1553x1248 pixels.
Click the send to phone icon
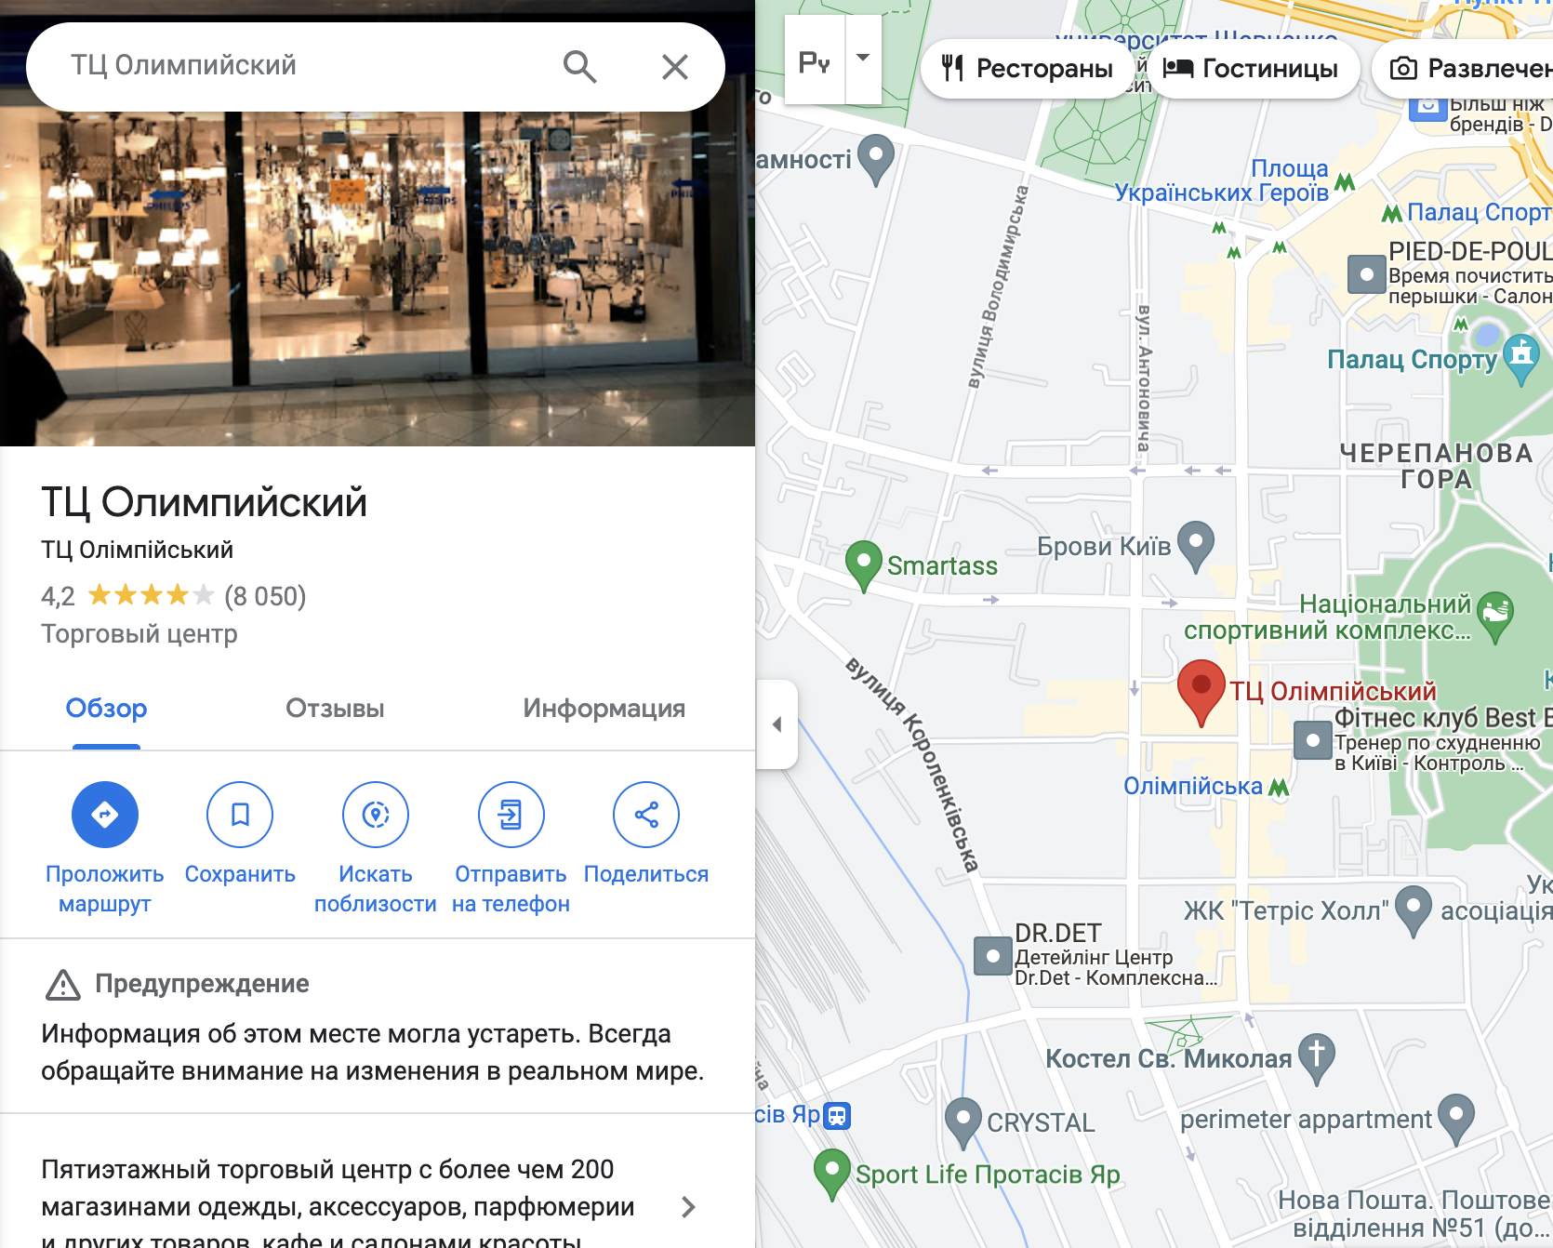point(511,815)
